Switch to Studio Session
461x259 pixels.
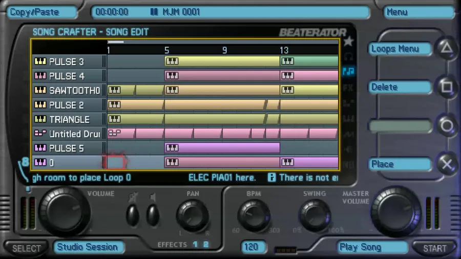pyautogui.click(x=88, y=247)
